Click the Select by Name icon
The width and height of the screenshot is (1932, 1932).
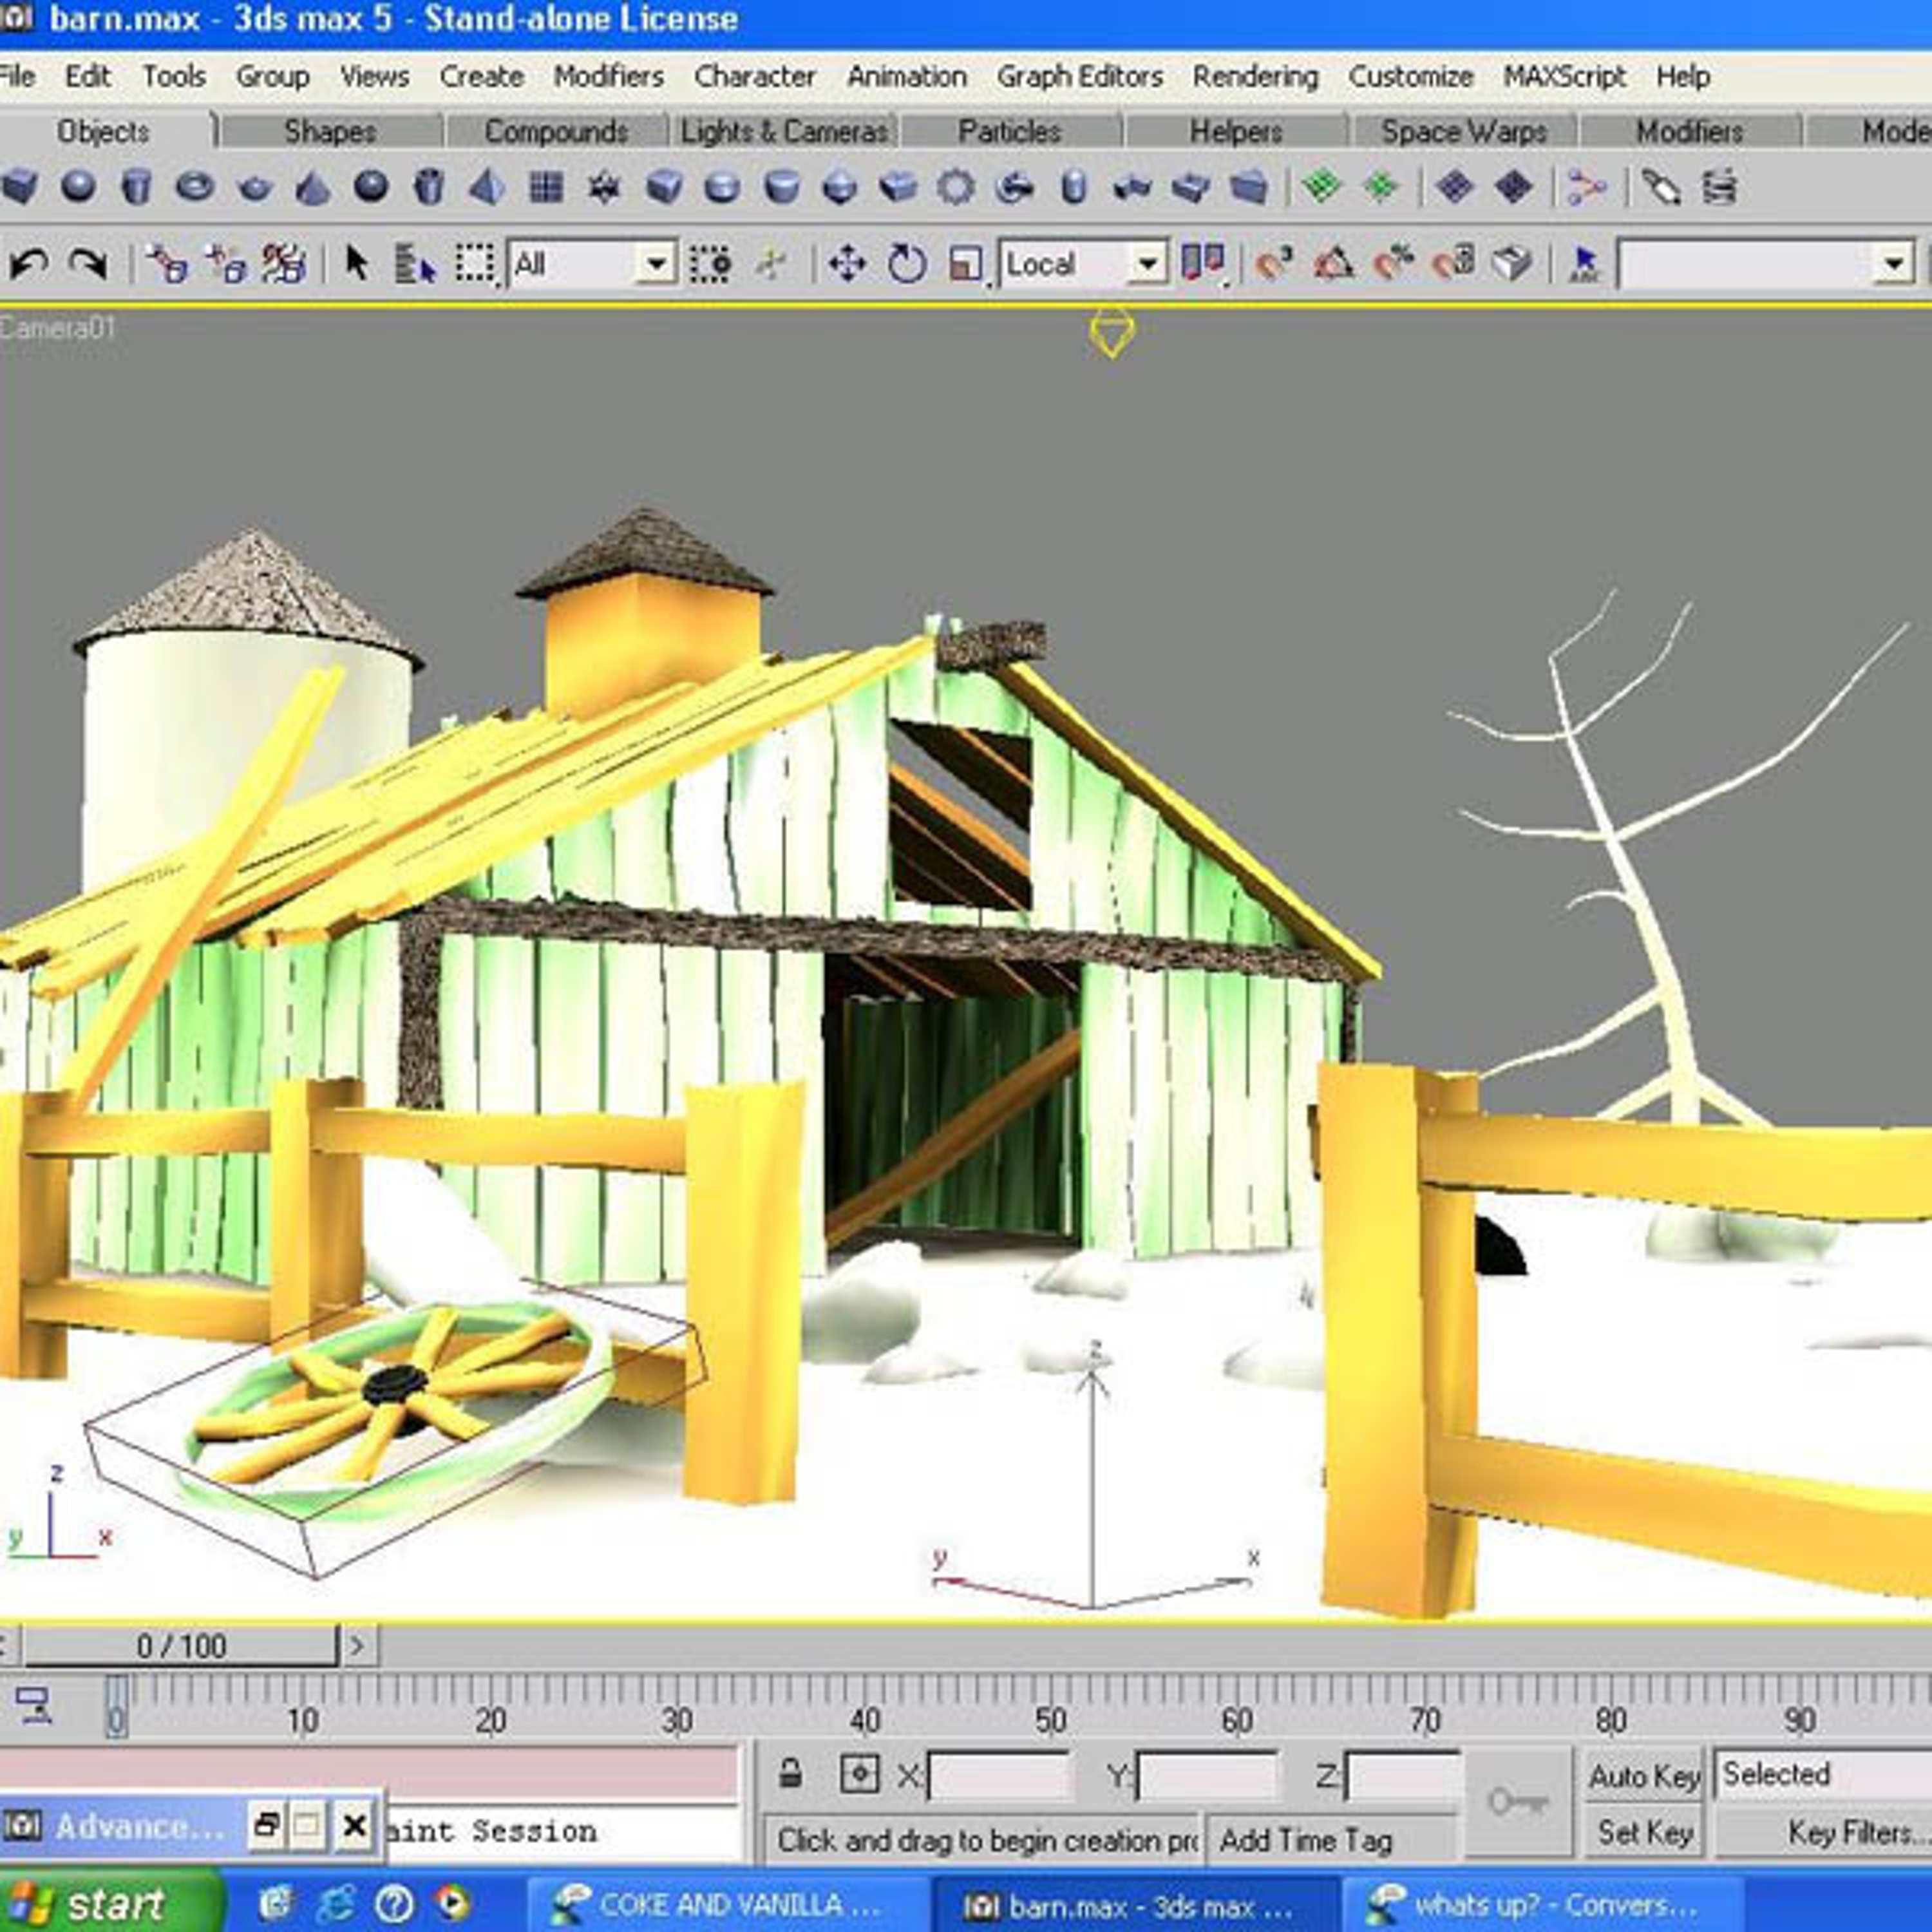pyautogui.click(x=415, y=264)
